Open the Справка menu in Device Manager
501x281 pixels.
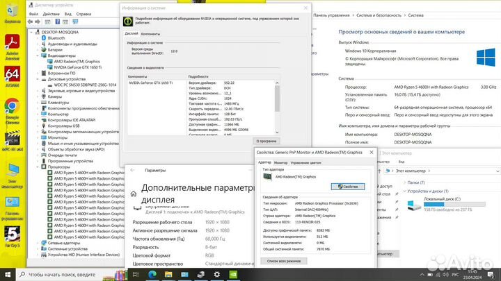point(83,14)
